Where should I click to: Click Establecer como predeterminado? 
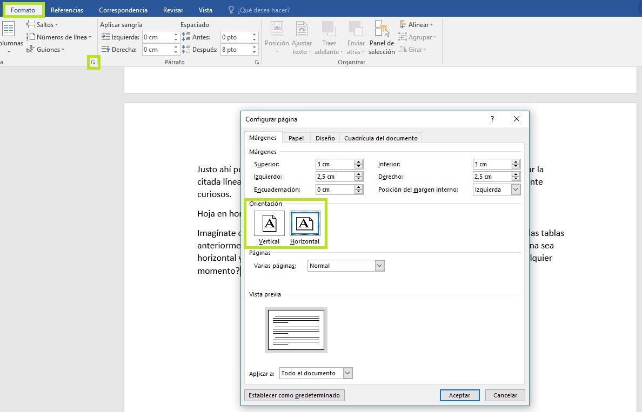(295, 395)
